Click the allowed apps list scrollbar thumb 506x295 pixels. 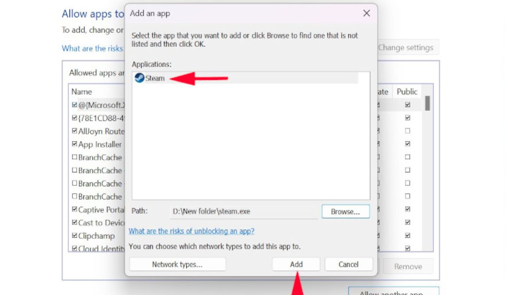(x=427, y=103)
